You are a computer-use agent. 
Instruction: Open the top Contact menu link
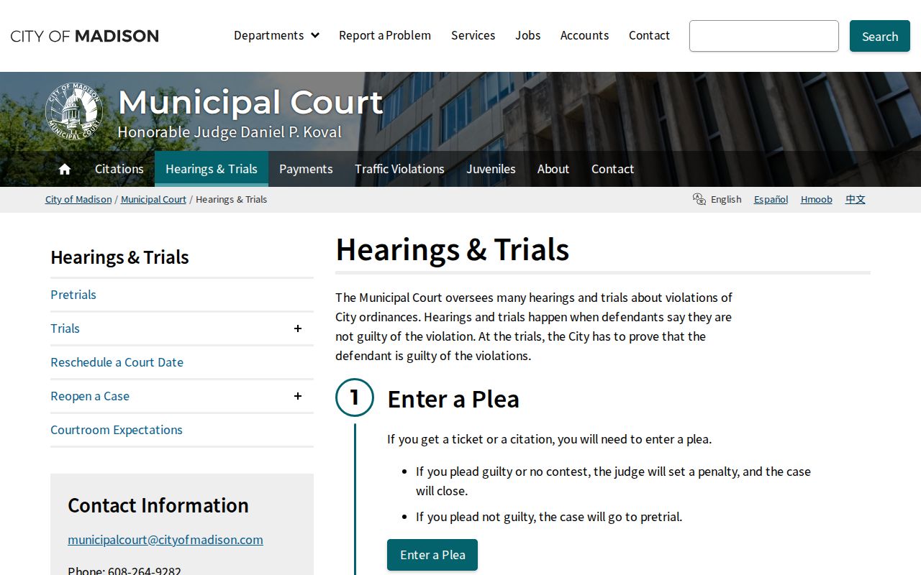[649, 35]
